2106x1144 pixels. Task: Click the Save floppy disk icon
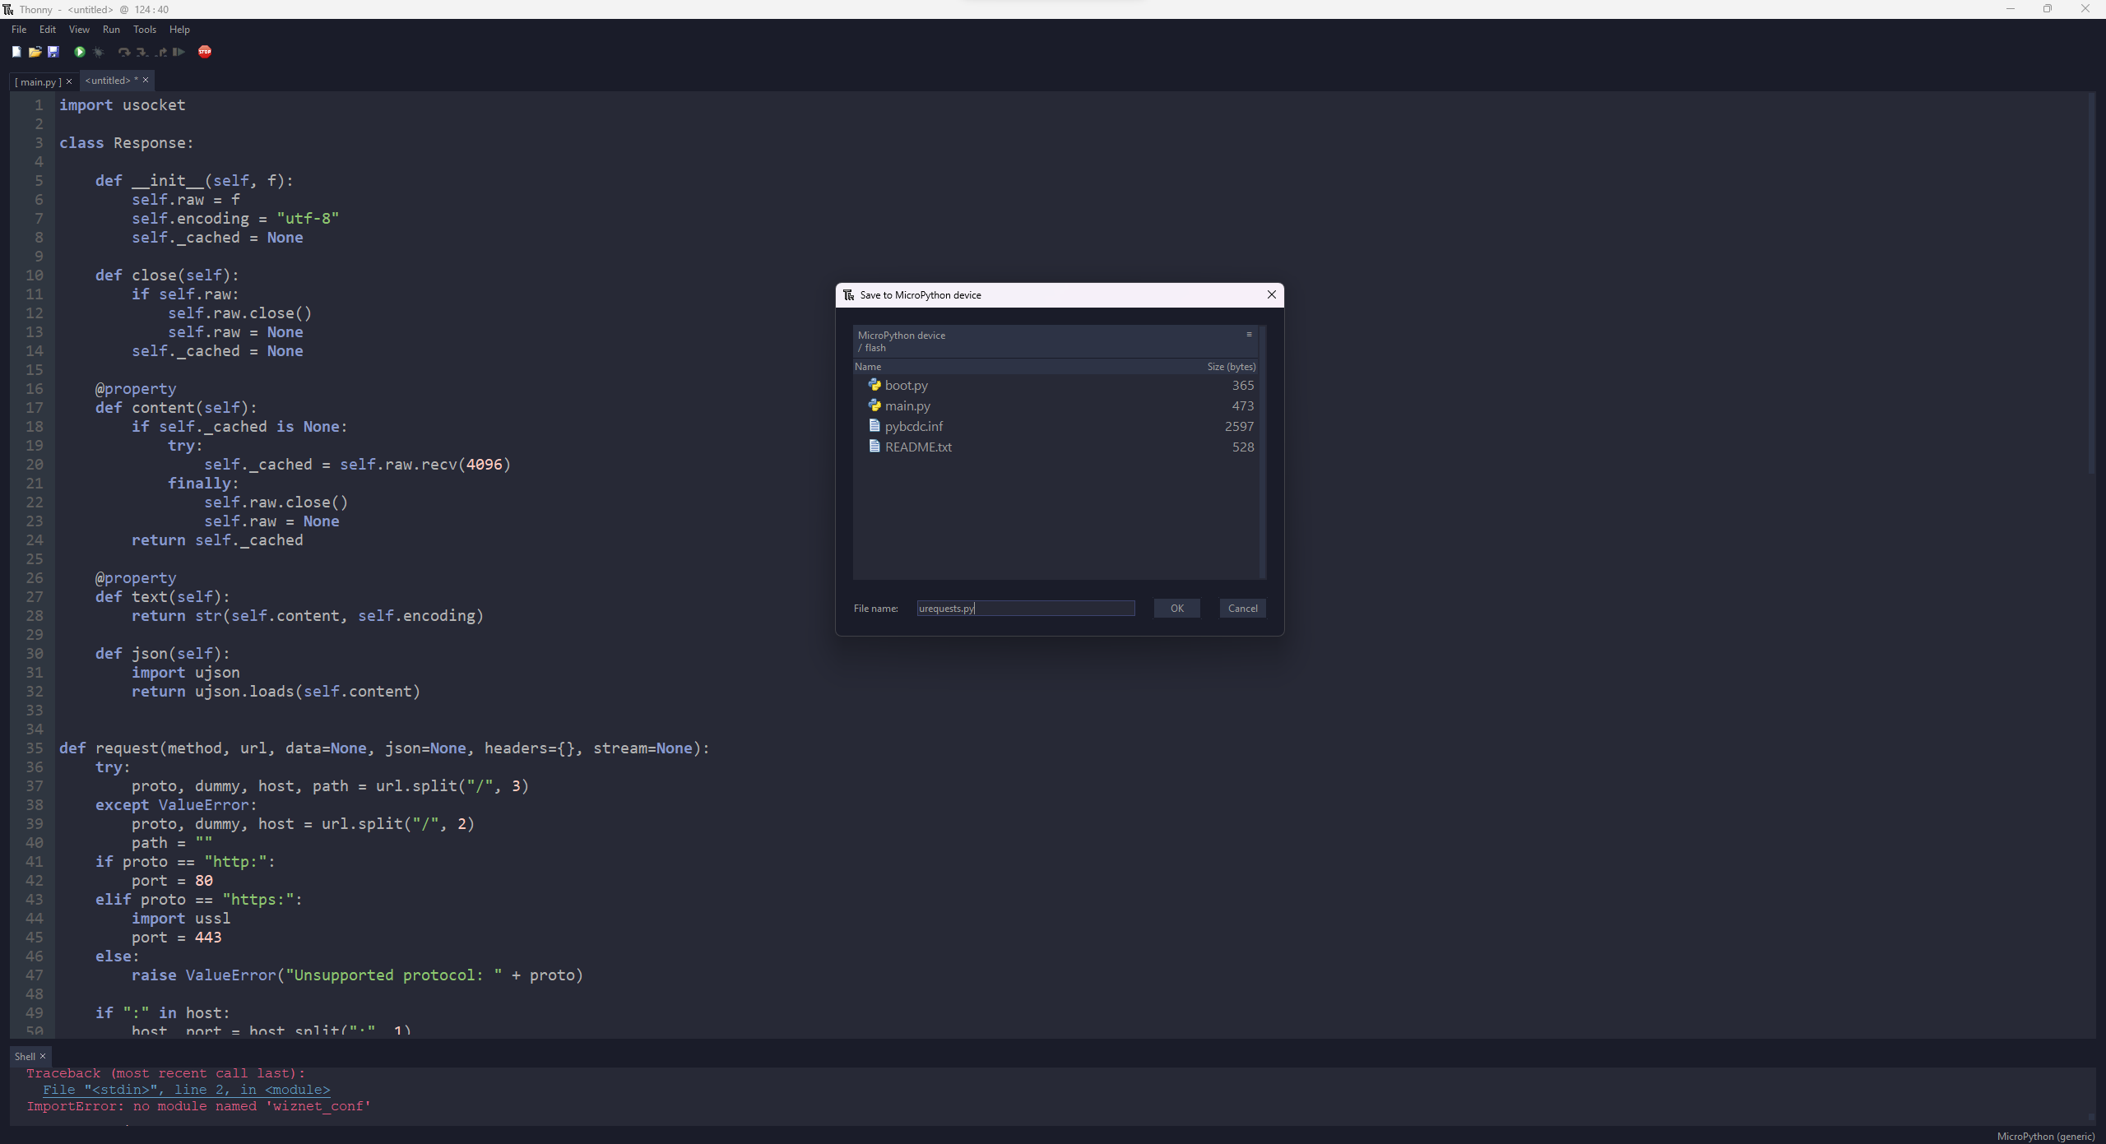pyautogui.click(x=53, y=52)
